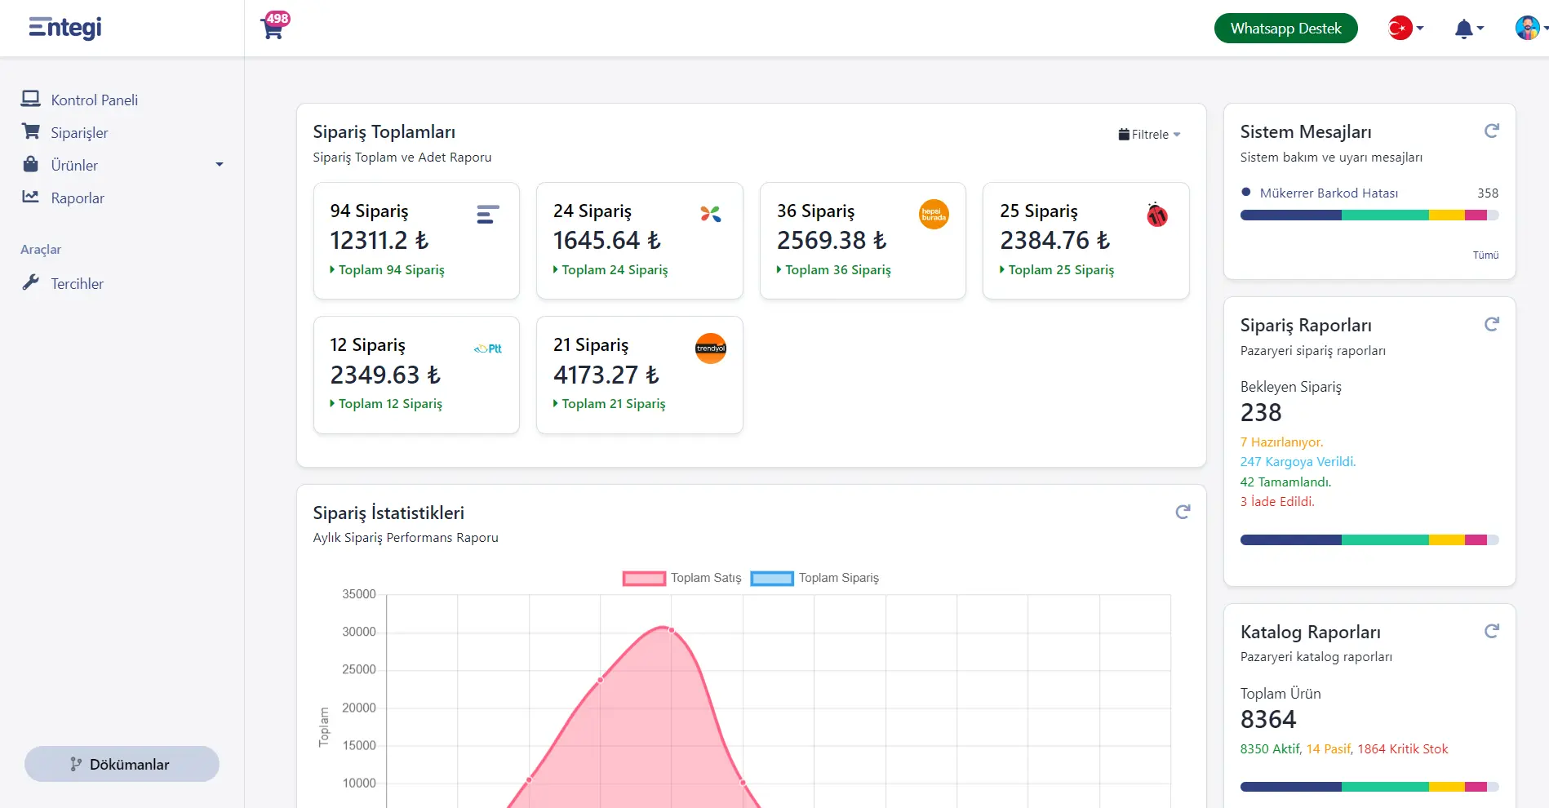Expand the Ürünler submenu arrow

click(x=219, y=165)
